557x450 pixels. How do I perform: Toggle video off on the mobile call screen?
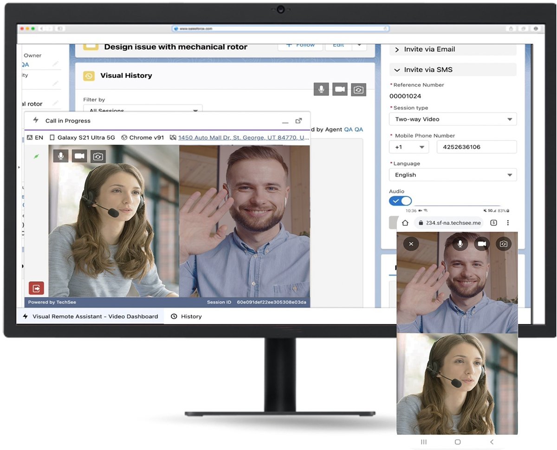tap(482, 243)
